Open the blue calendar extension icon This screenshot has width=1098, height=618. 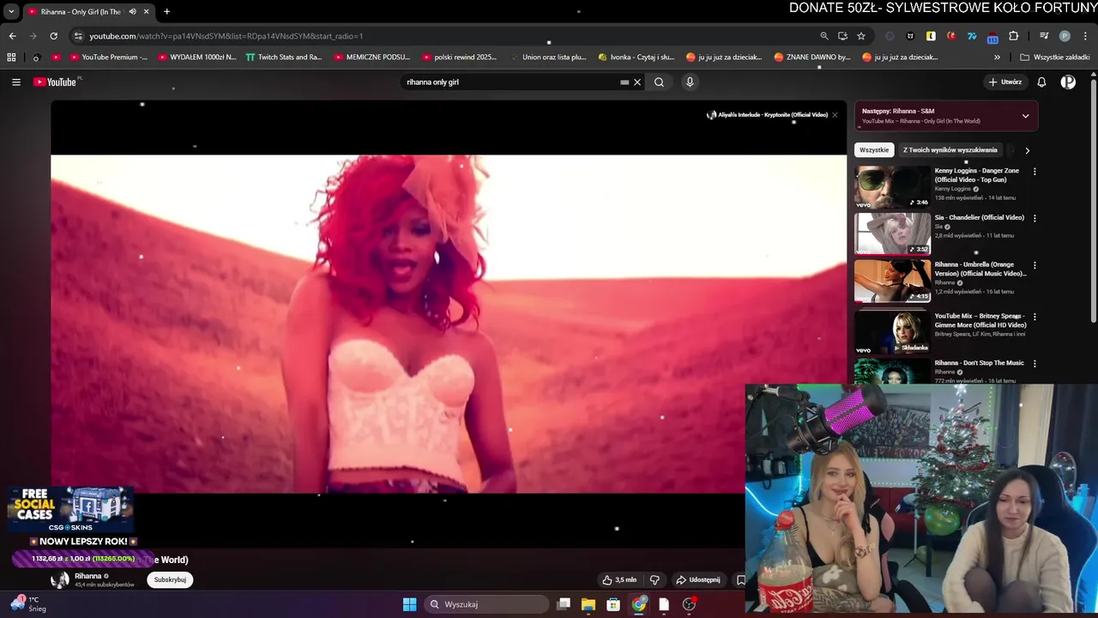(x=992, y=37)
